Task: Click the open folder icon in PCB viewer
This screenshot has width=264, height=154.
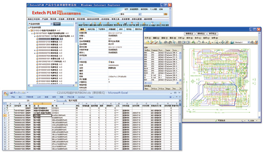Action: pyautogui.click(x=148, y=42)
